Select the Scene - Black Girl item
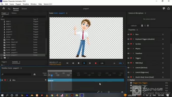 [x=12, y=42]
